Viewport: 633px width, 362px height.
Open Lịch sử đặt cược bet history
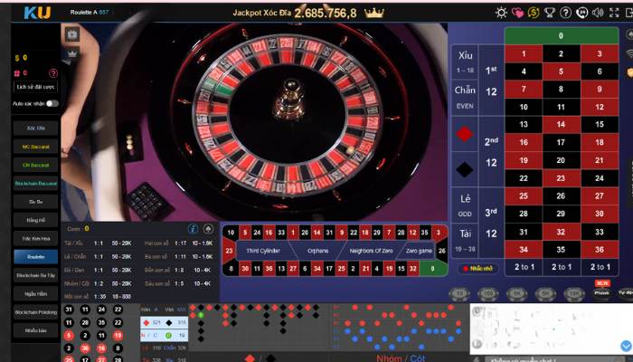(35, 87)
